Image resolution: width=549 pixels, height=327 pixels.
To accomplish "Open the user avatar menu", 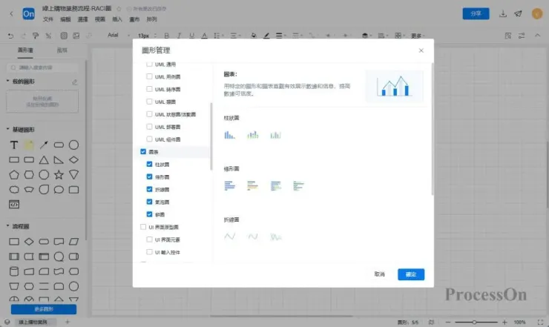I will 537,13.
